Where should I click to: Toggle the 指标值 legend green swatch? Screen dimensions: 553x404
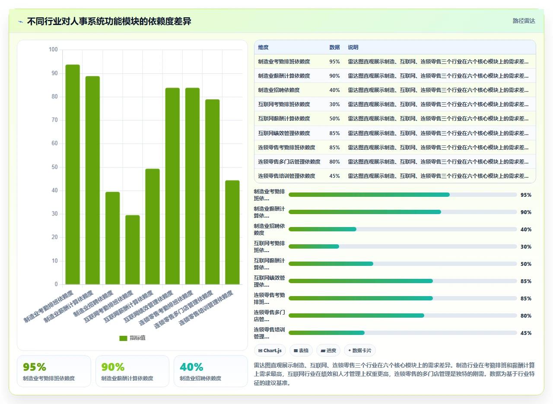click(x=123, y=338)
